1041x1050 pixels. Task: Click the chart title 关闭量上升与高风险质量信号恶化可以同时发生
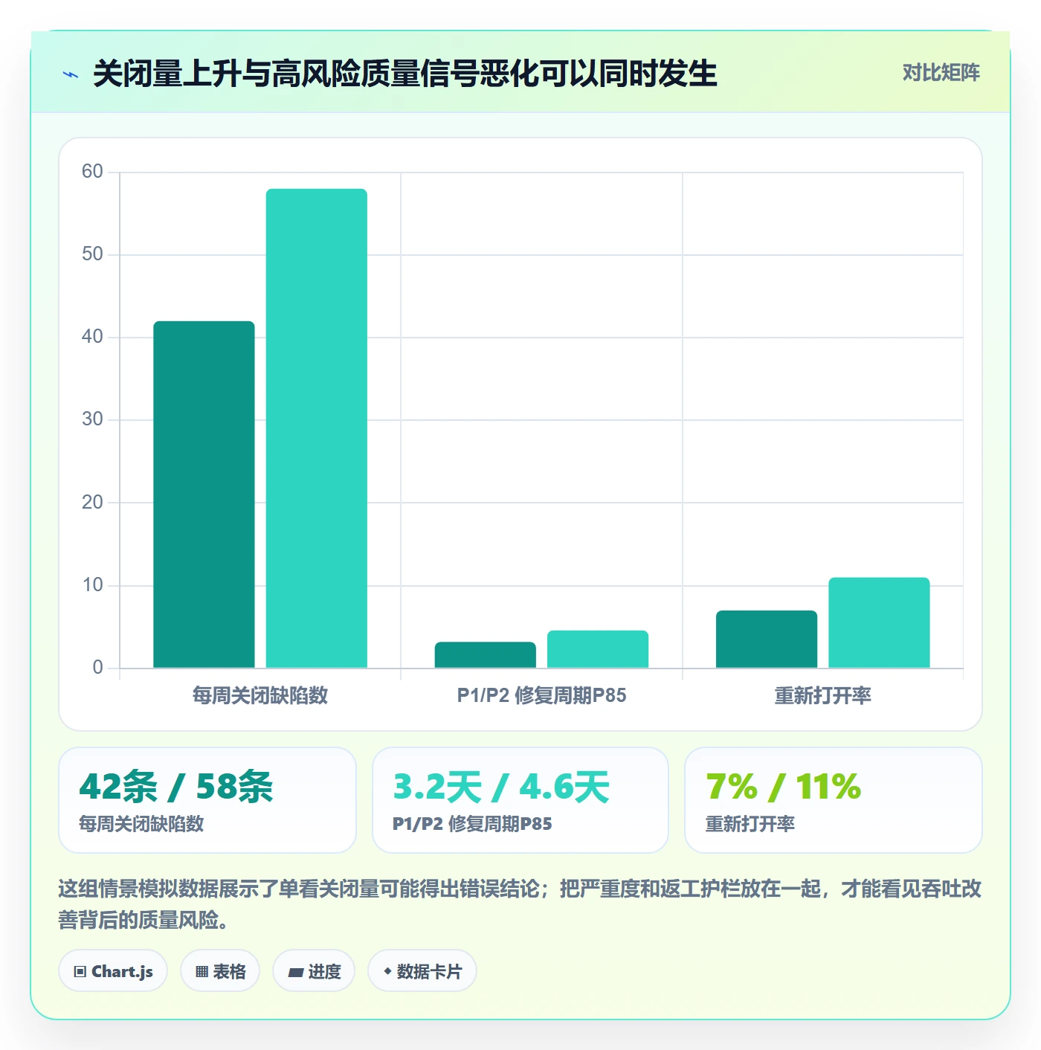tap(405, 74)
